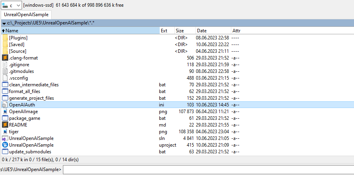Viewport: 354px width, 175px height.
Task: Click the ini extension of OpenAIAuth
Action: pos(161,105)
